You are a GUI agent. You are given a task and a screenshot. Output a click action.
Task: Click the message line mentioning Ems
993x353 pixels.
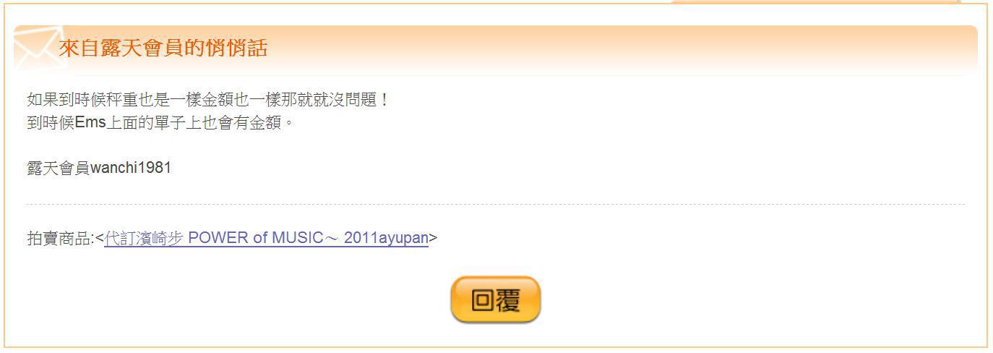pyautogui.click(x=160, y=122)
